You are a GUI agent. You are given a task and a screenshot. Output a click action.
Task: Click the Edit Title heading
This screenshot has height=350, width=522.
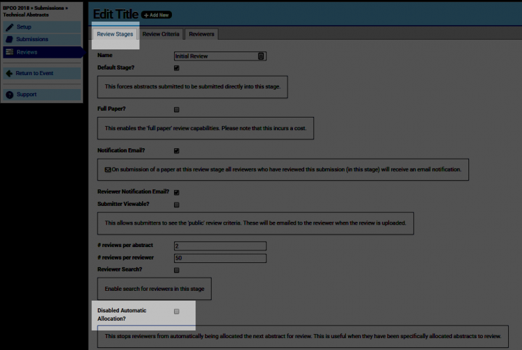pos(116,15)
